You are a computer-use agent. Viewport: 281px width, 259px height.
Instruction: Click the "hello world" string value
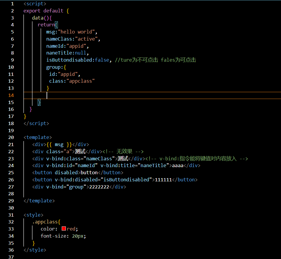tap(76, 32)
